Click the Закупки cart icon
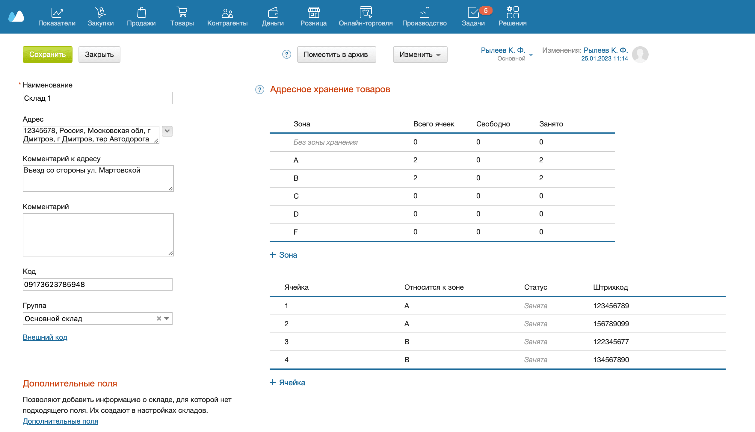Viewport: 755px width, 432px height. [100, 13]
